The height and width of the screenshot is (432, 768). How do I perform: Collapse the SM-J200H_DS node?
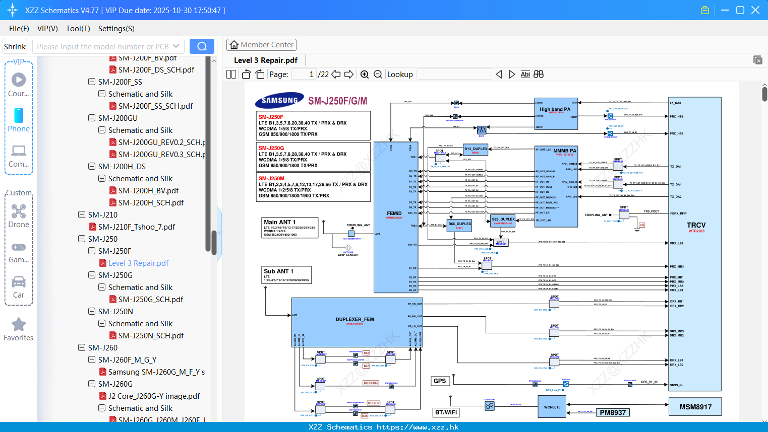click(x=92, y=166)
